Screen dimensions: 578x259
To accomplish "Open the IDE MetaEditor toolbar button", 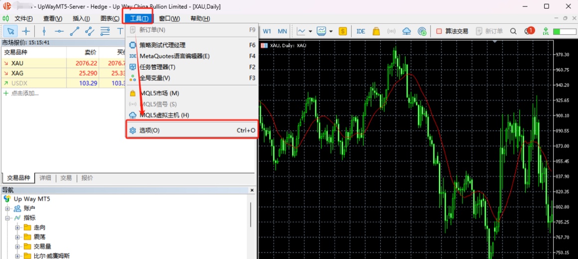I will (x=361, y=31).
